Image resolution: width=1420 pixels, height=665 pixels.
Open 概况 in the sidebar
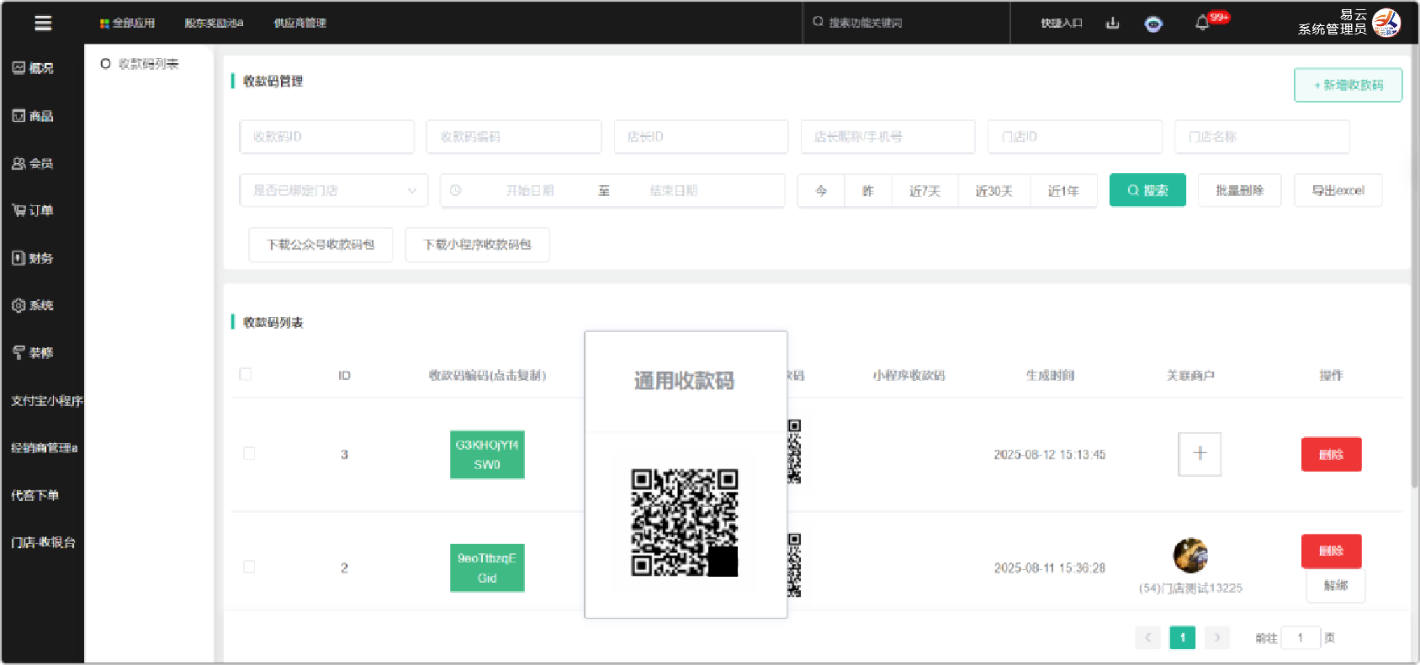pyautogui.click(x=34, y=68)
